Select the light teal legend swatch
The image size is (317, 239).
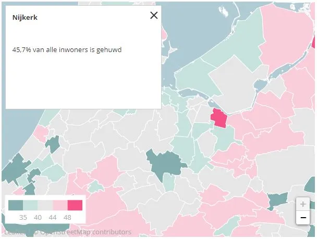point(30,205)
